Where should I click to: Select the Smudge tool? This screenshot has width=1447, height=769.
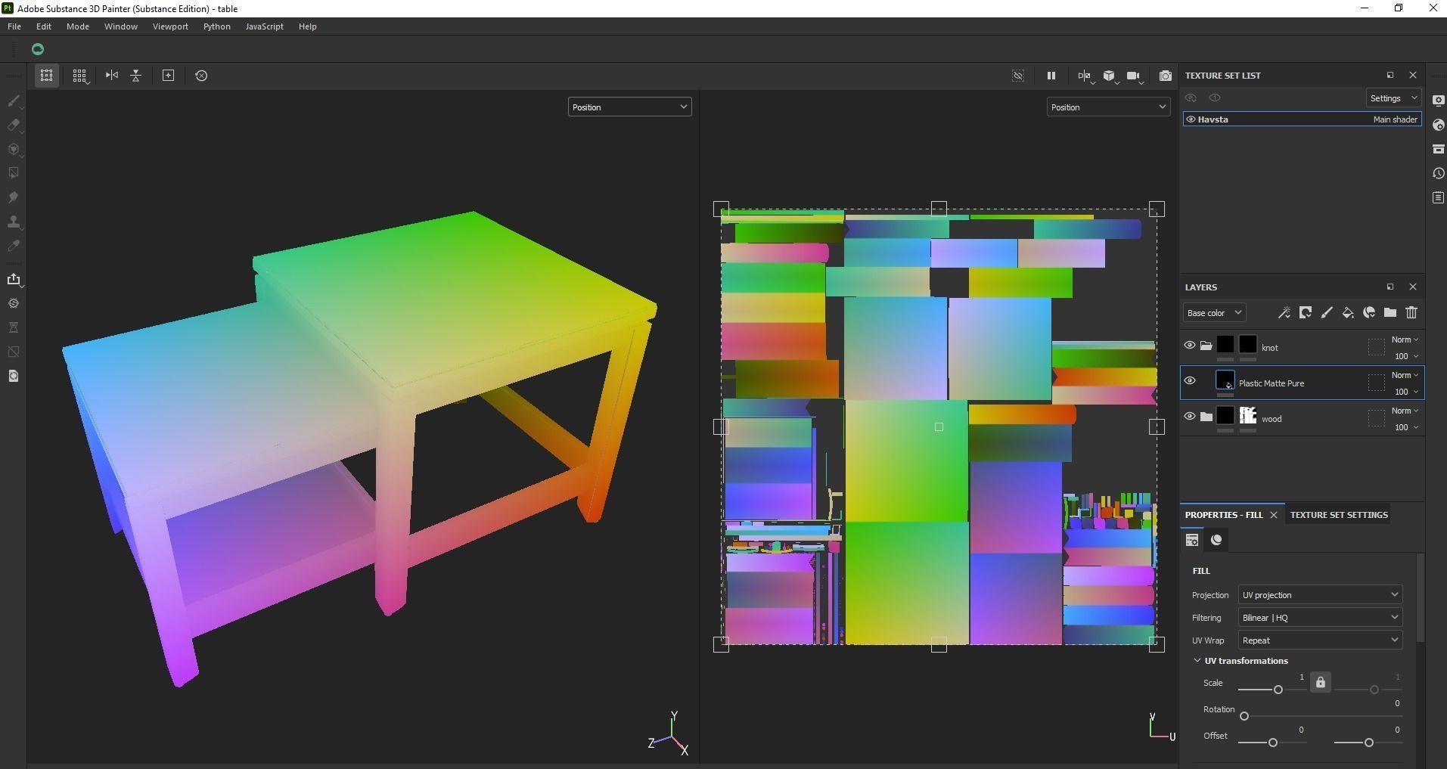pos(14,197)
